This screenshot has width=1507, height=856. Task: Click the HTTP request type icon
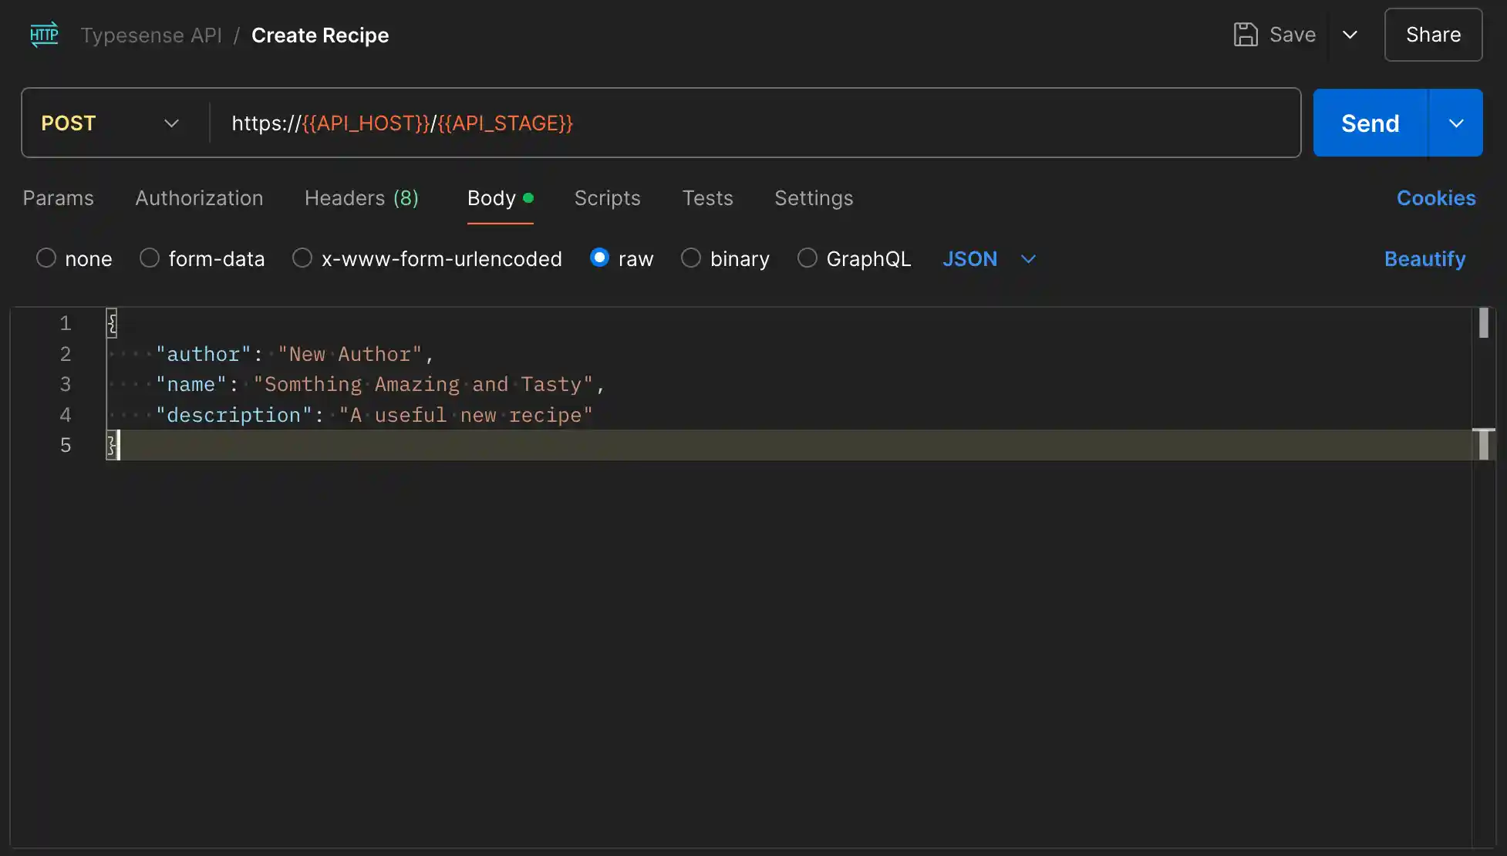pyautogui.click(x=44, y=35)
